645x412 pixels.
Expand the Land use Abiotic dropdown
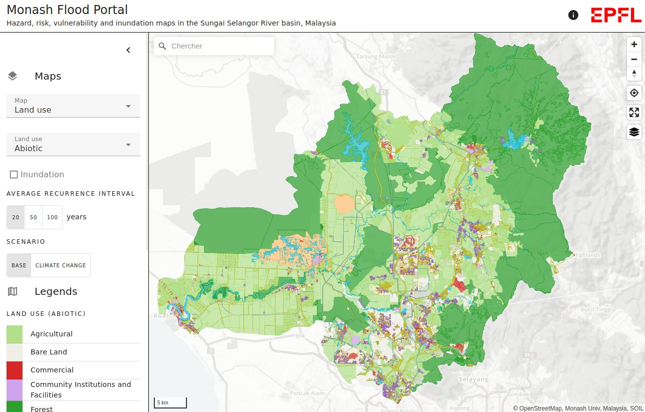point(73,144)
